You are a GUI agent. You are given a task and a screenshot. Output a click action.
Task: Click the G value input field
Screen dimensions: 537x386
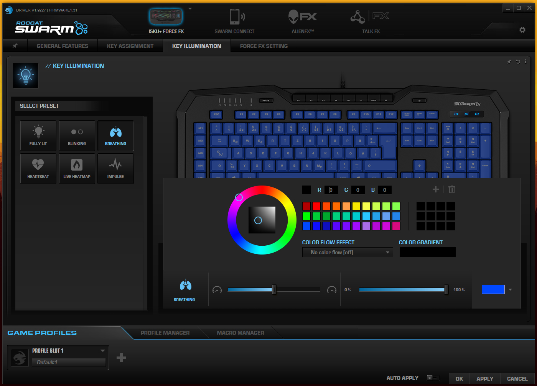pyautogui.click(x=358, y=190)
